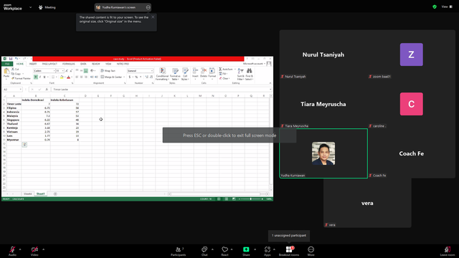Select Nurul Tsaniyah participant tile

coord(323,54)
